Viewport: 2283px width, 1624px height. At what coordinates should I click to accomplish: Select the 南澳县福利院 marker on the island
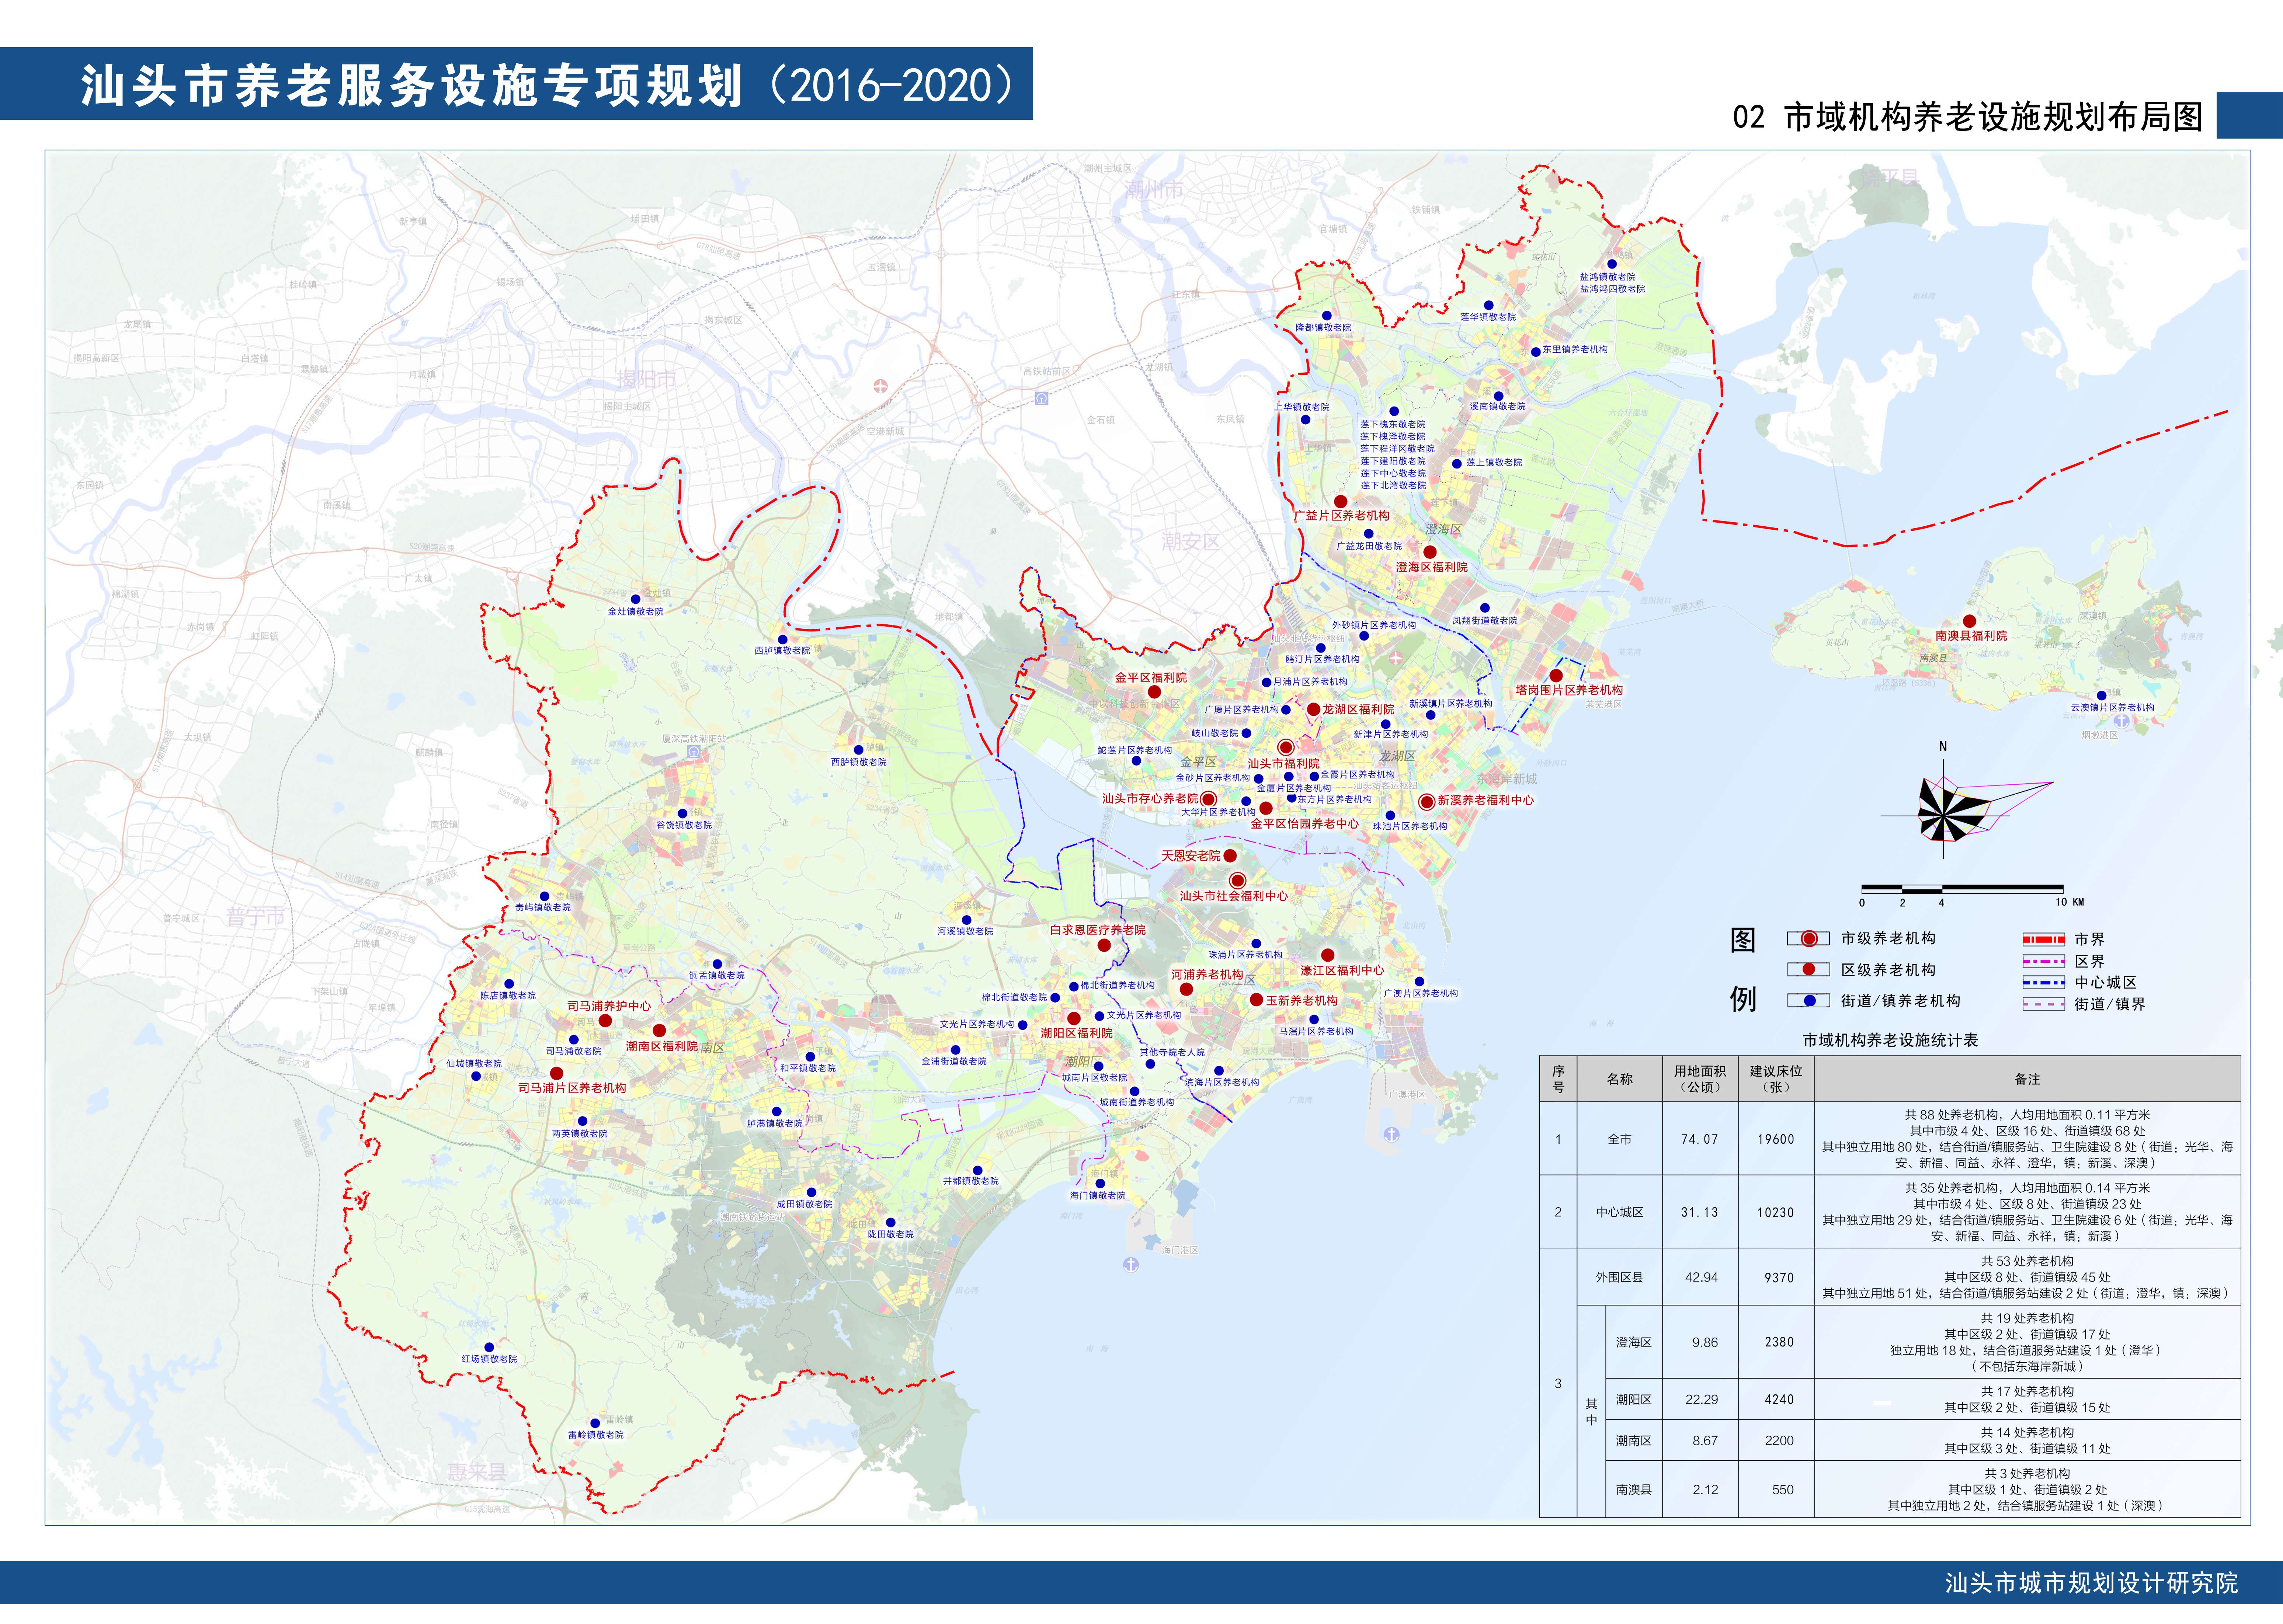tap(1969, 621)
